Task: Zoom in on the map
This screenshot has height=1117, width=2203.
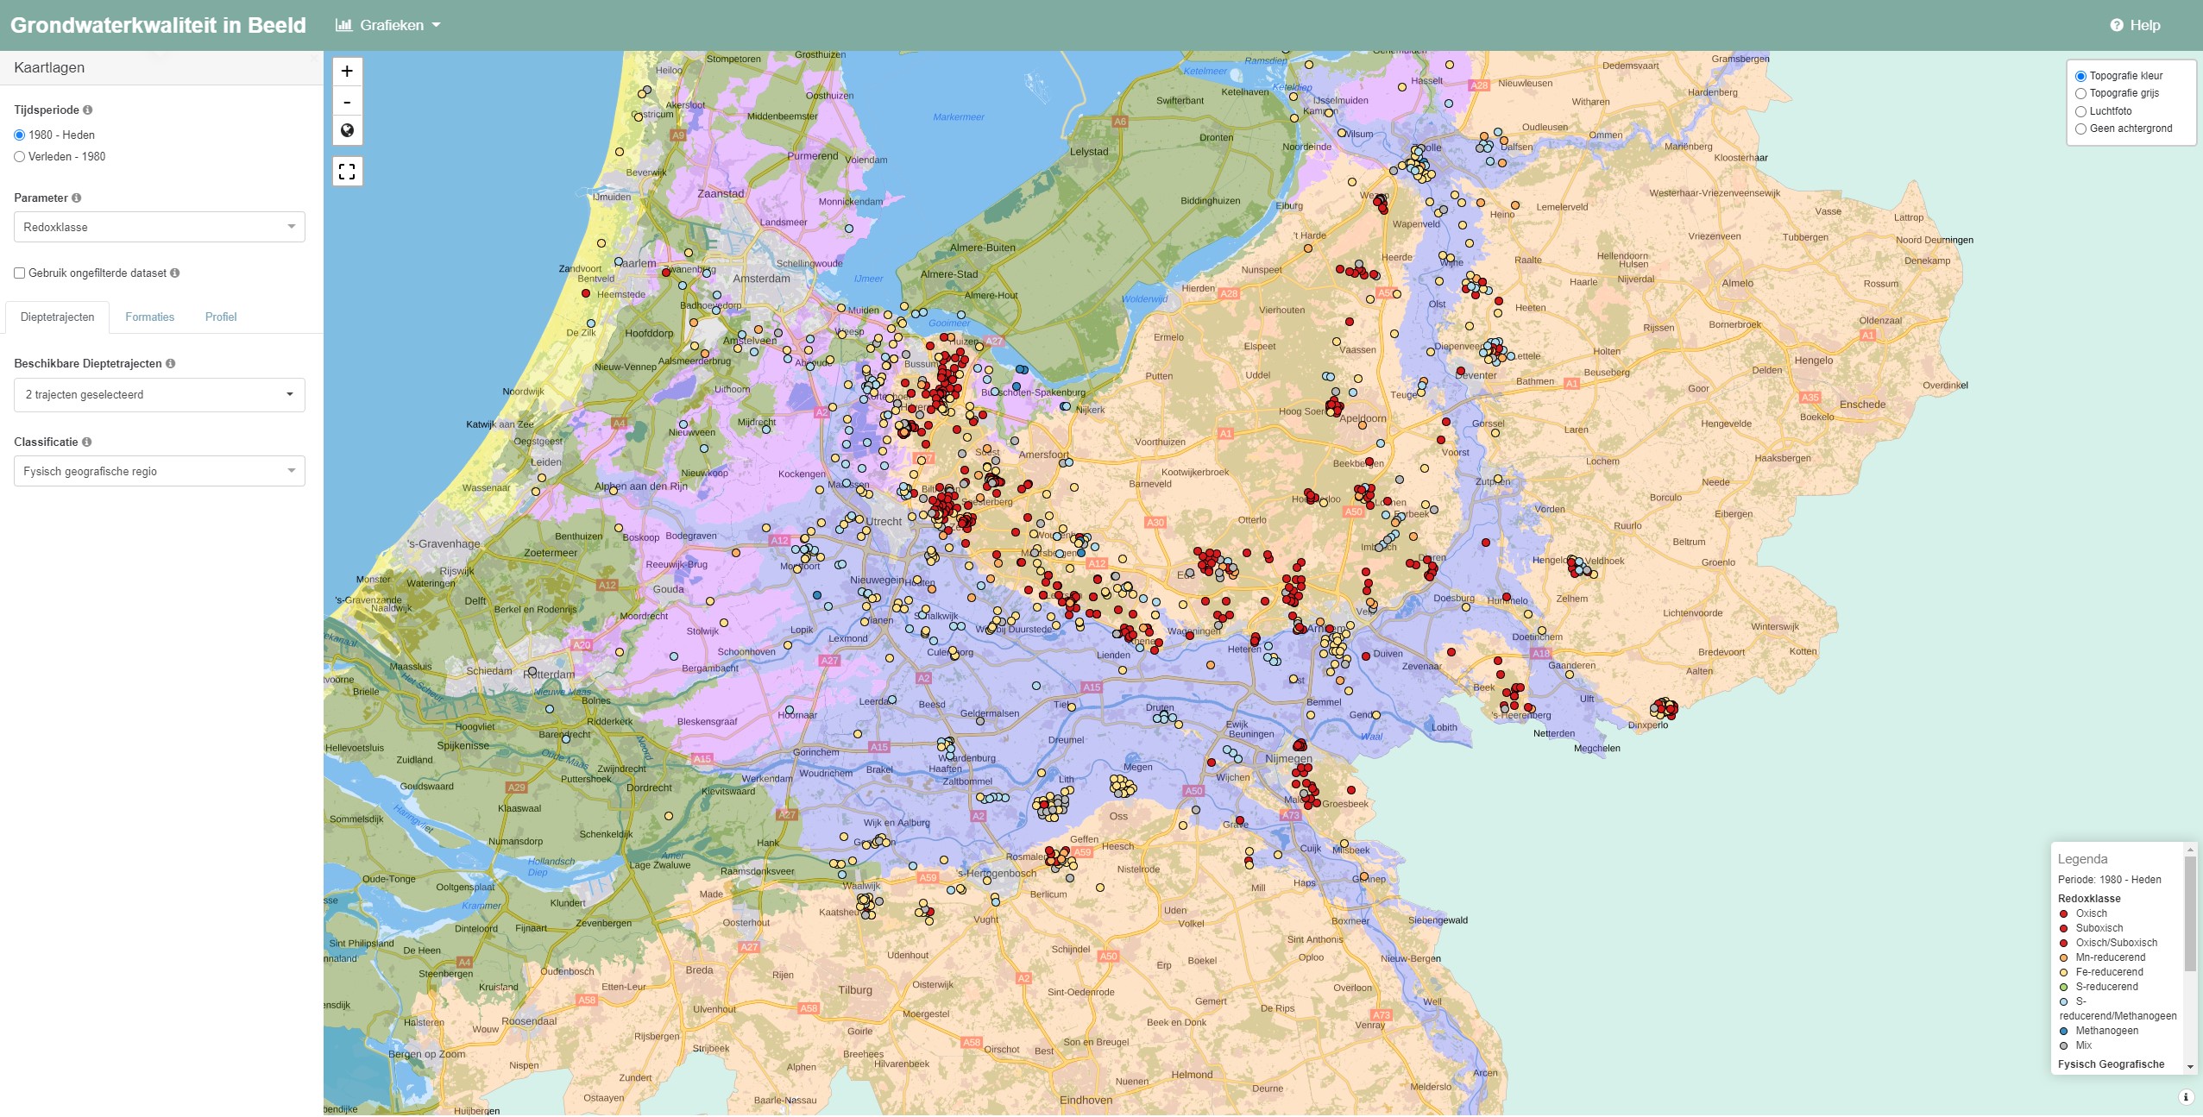Action: point(347,72)
